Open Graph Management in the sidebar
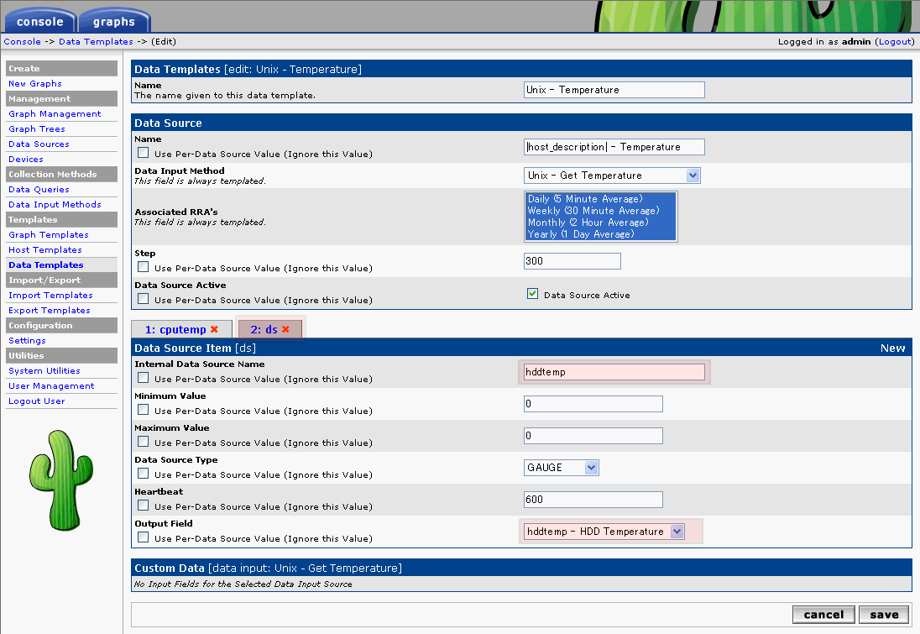This screenshot has width=920, height=634. point(55,114)
